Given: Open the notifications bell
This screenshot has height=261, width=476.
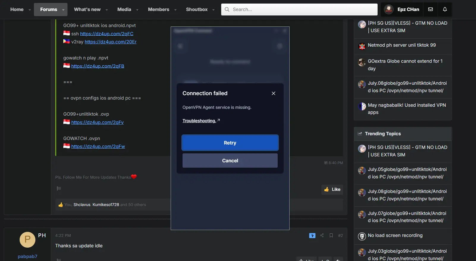Looking at the screenshot, I should [445, 9].
